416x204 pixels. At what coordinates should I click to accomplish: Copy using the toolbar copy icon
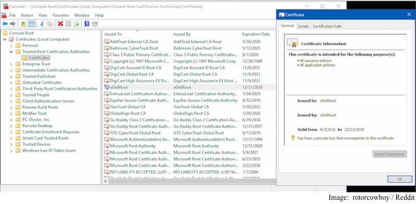point(50,24)
